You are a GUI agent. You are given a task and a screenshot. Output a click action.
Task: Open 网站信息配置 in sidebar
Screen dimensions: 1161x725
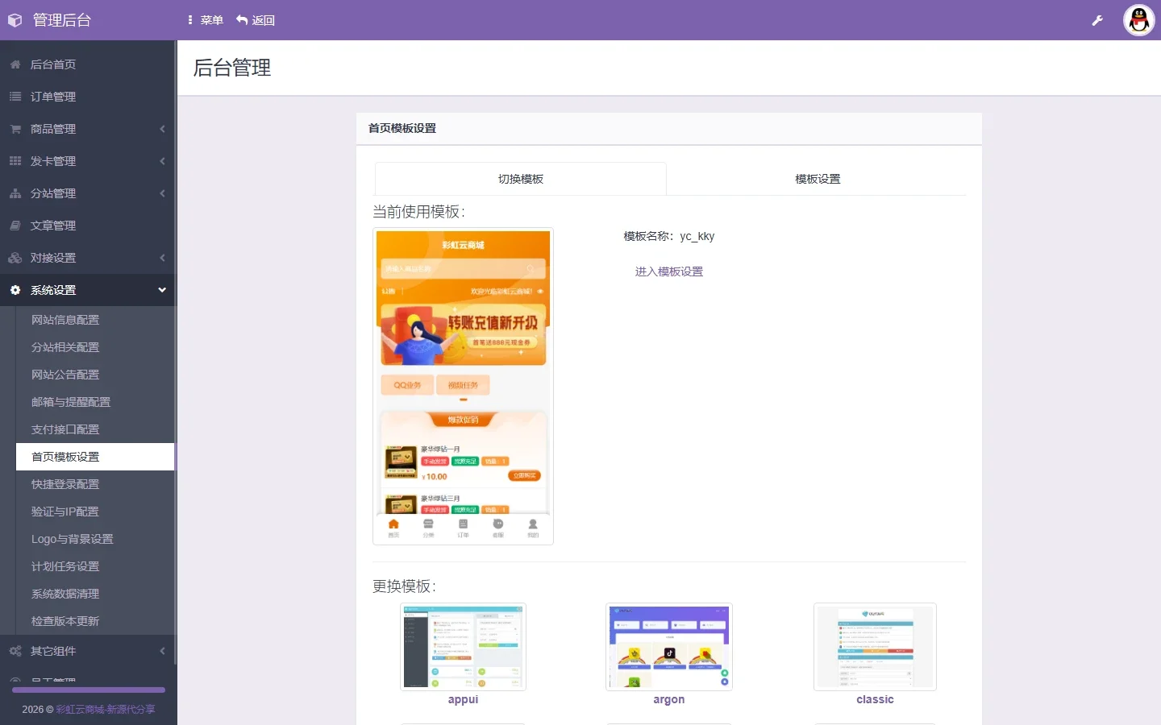pyautogui.click(x=95, y=320)
